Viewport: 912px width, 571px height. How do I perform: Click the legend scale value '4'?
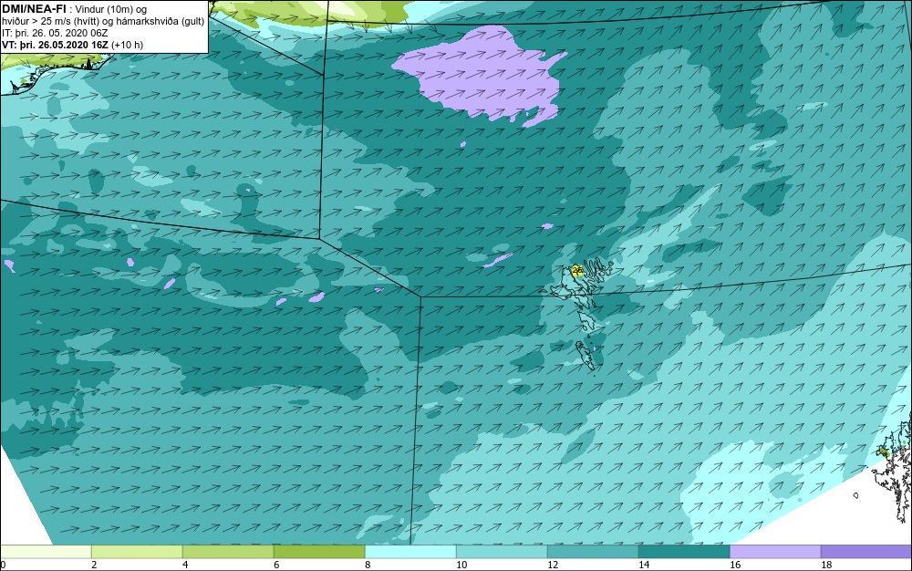[x=185, y=566]
